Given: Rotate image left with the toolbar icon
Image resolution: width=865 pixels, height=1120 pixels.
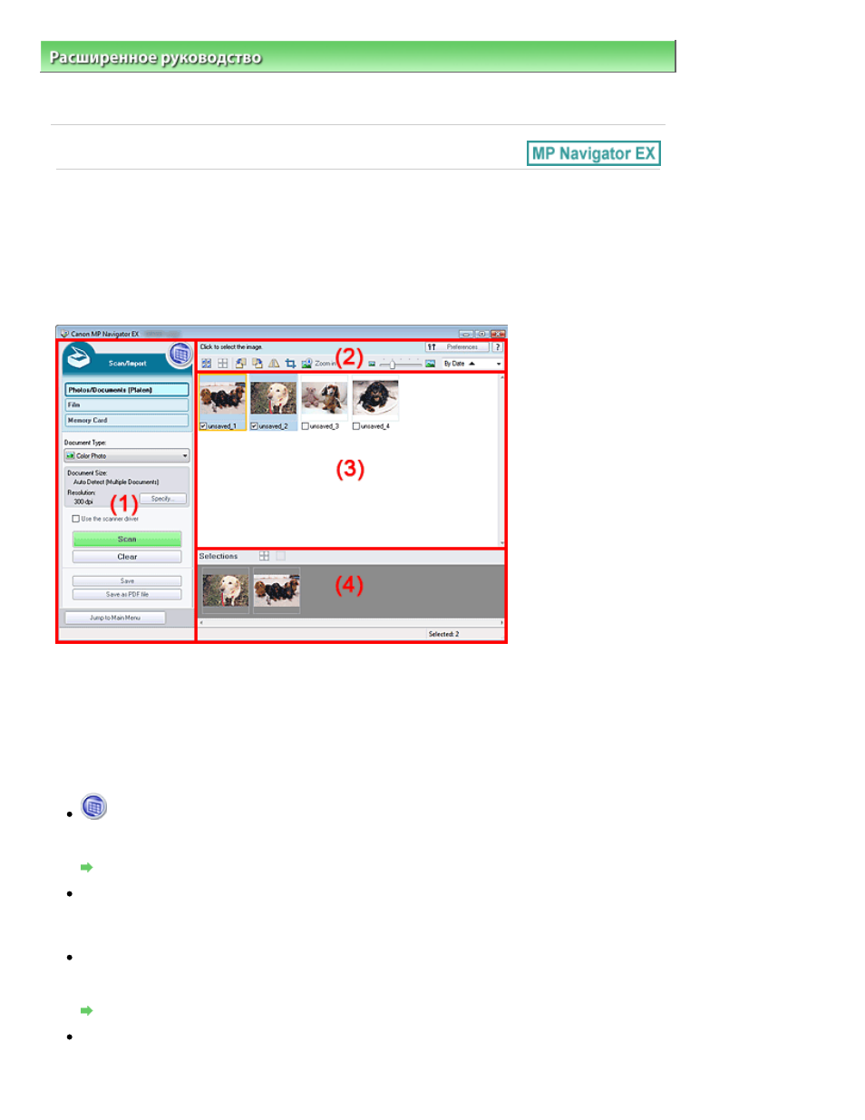Looking at the screenshot, I should (240, 363).
